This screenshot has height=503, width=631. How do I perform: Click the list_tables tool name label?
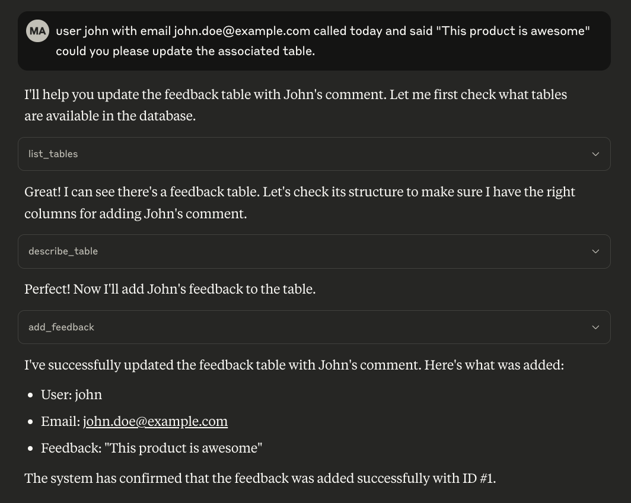coord(53,154)
